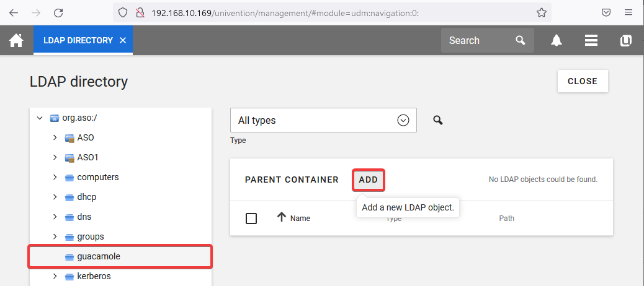Select the guacamole container in tree

point(99,256)
